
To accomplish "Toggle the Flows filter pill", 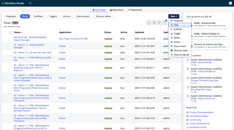I will click(x=25, y=16).
